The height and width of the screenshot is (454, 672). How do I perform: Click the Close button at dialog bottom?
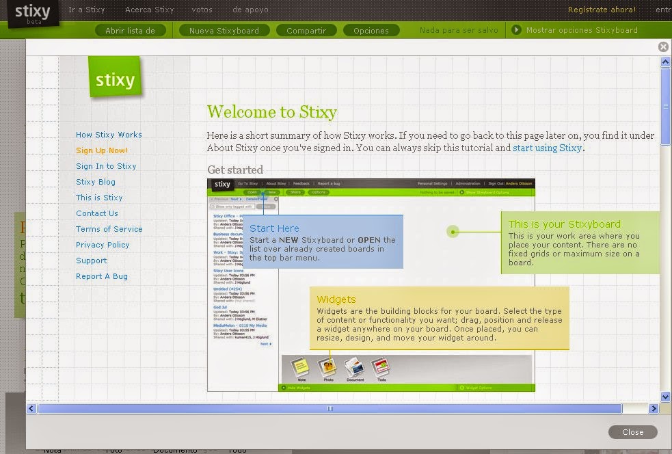tap(632, 432)
